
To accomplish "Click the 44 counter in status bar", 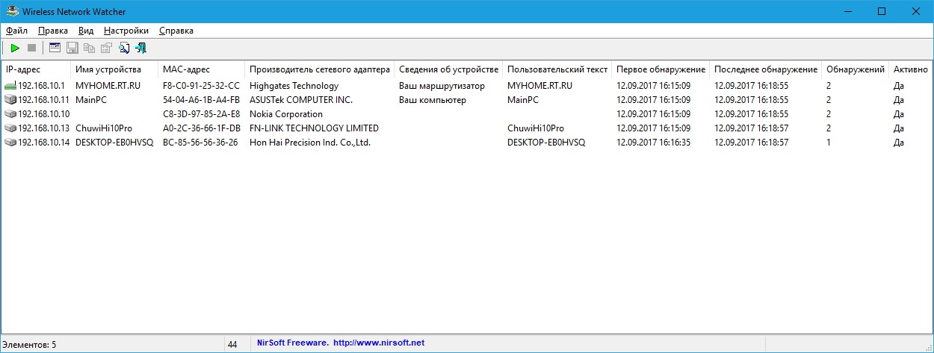I will point(232,345).
